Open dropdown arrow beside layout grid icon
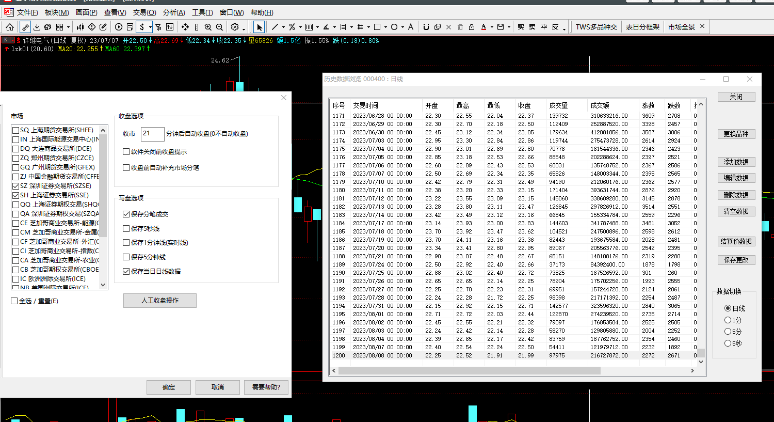 pos(68,27)
